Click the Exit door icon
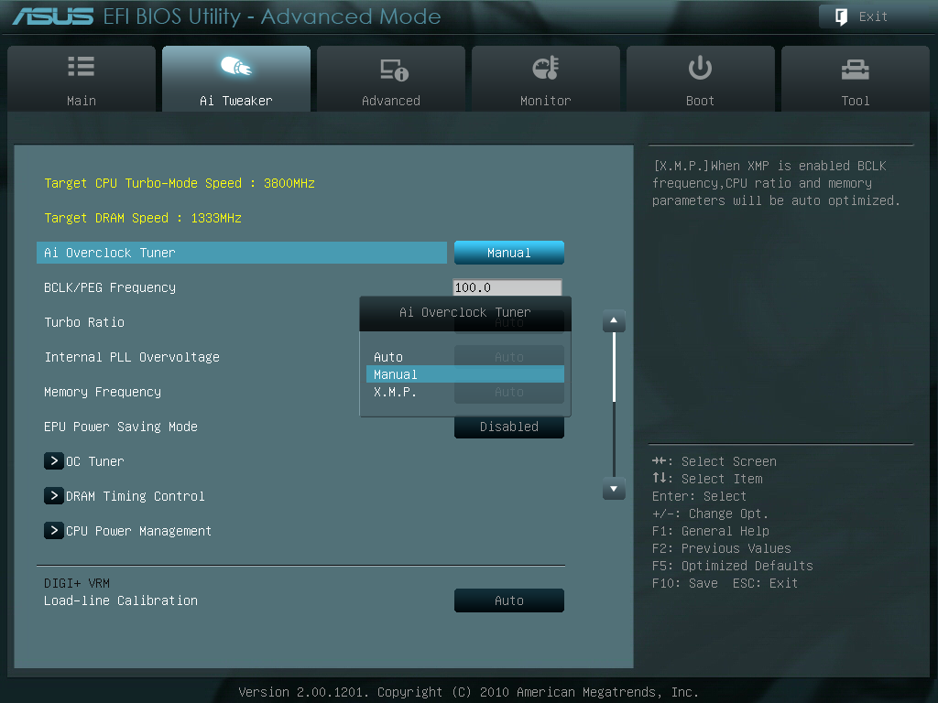The height and width of the screenshot is (703, 938). click(841, 16)
